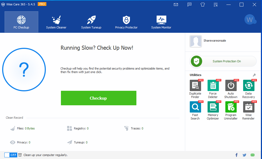The width and height of the screenshot is (262, 159).
Task: Switch to the System Cleaner tab
Action: click(x=56, y=22)
